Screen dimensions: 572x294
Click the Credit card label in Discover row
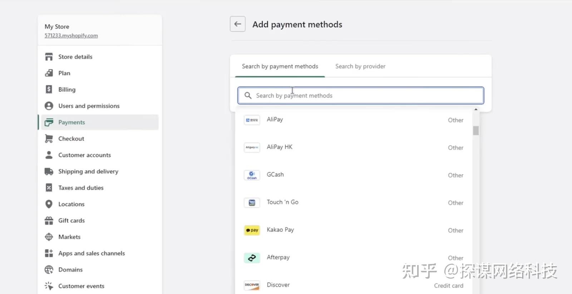[x=449, y=285]
